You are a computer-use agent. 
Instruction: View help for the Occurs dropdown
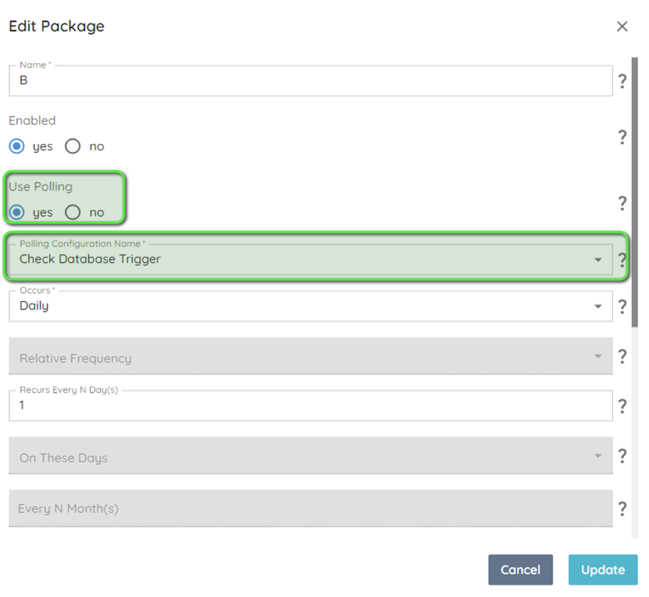click(622, 307)
